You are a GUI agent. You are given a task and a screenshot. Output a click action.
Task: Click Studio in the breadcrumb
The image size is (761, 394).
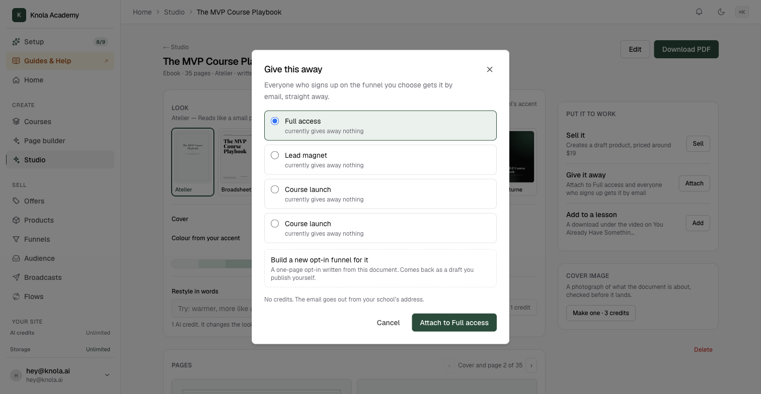[174, 12]
